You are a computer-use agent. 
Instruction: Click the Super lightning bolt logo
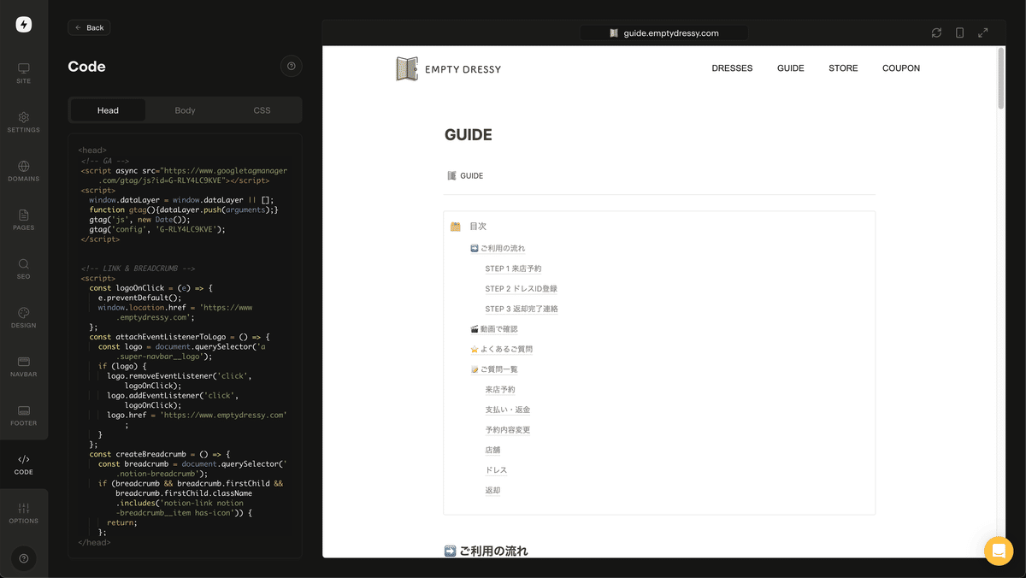coord(24,25)
